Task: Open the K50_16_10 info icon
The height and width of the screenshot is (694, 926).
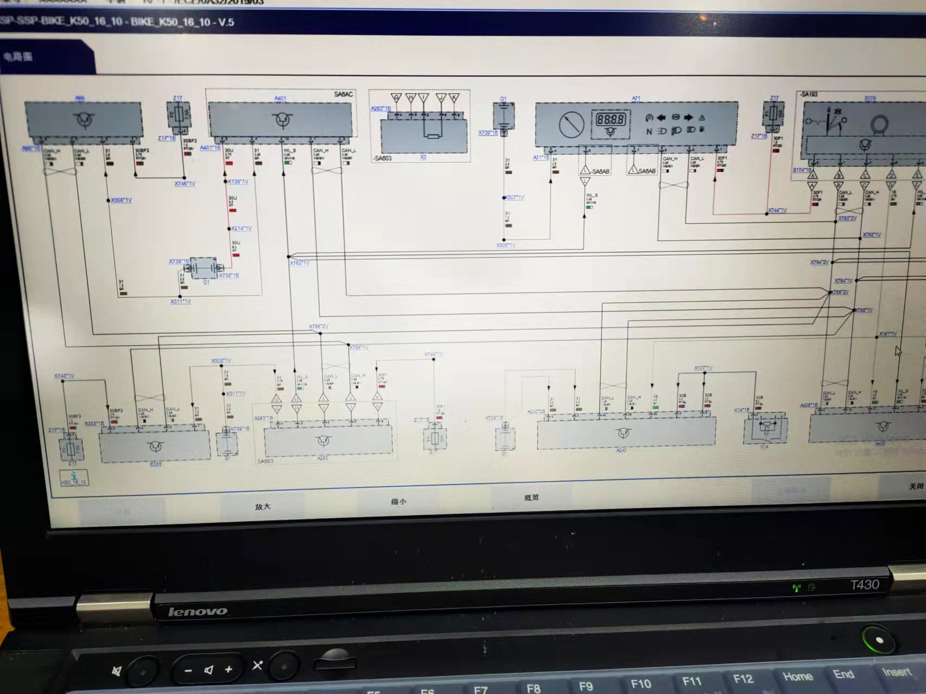Action: [x=74, y=478]
